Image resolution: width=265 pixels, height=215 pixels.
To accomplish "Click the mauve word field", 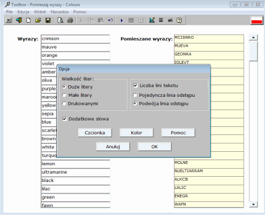I will (x=75, y=47).
